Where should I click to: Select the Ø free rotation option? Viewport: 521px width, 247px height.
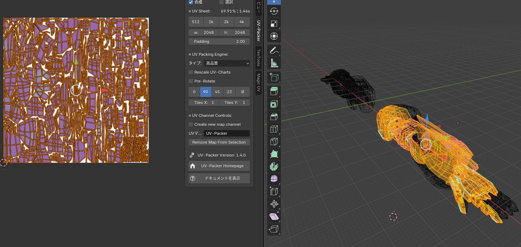[x=243, y=92]
